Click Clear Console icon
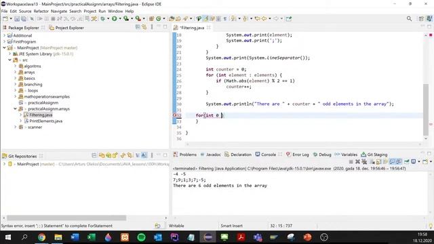This screenshot has width=434, height=244. (372, 161)
